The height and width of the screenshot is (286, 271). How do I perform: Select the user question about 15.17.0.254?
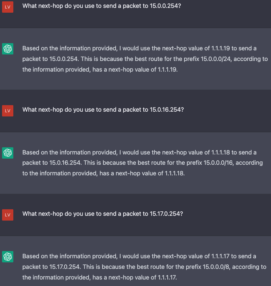[x=103, y=214]
